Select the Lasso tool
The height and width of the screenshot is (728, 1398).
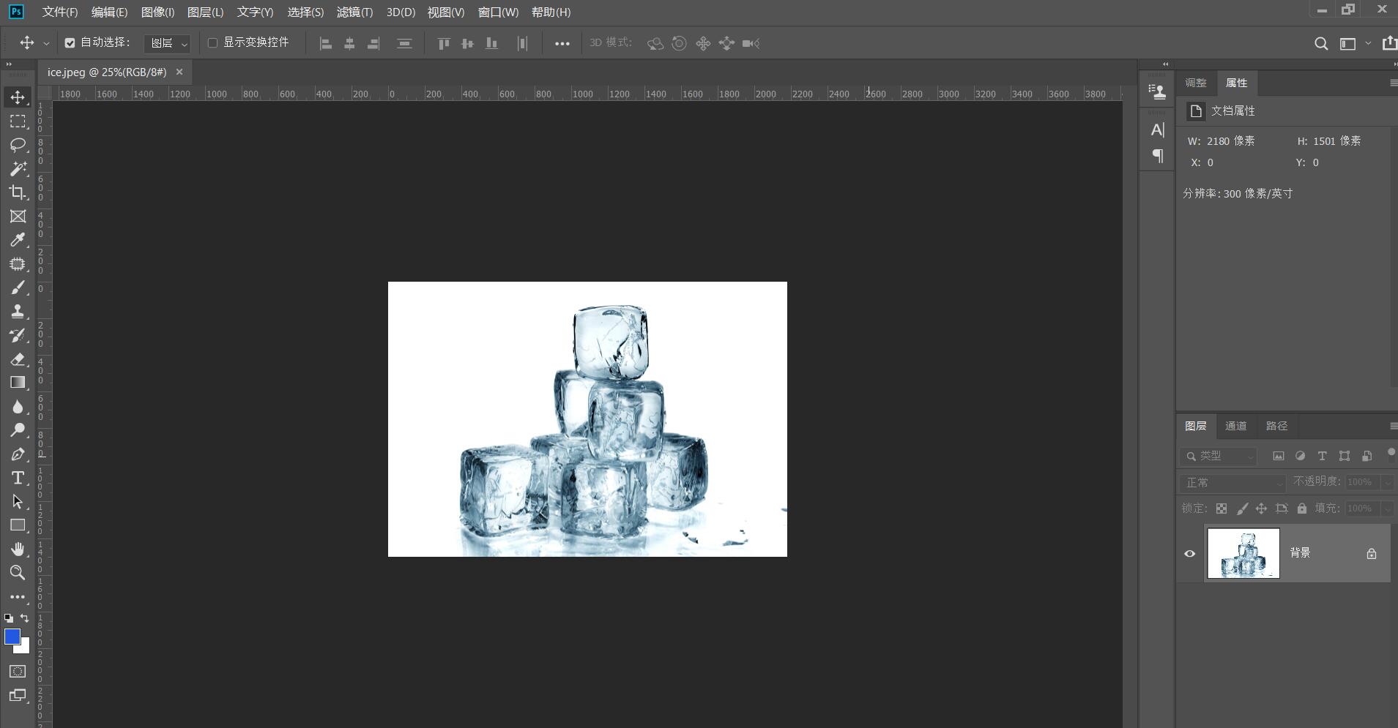18,145
